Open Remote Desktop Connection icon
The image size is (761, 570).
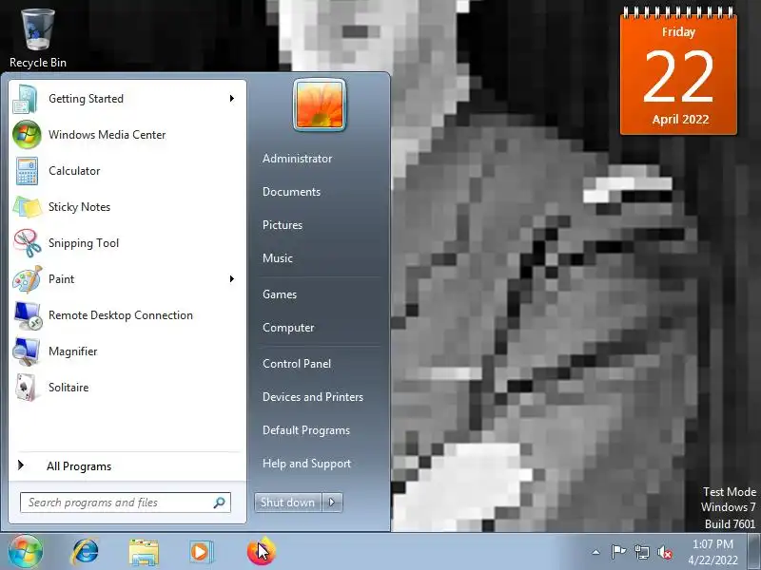pyautogui.click(x=28, y=315)
